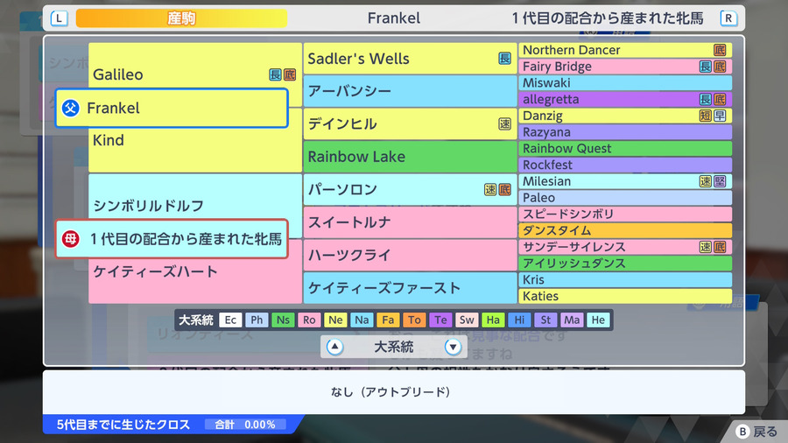This screenshot has width=788, height=443.
Task: Click the Na lineage swatch
Action: tap(362, 320)
